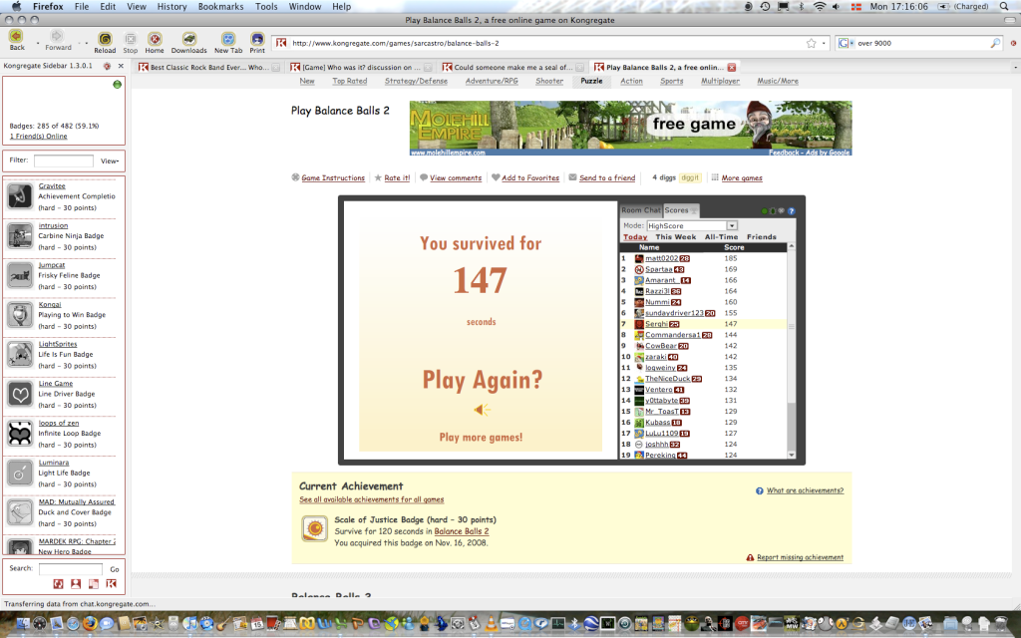The width and height of the screenshot is (1021, 638).
Task: Open Spotlight search in the menu bar
Action: (x=1004, y=7)
